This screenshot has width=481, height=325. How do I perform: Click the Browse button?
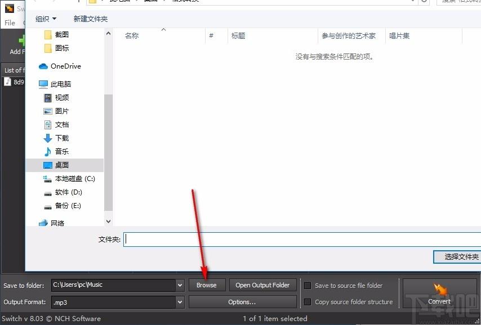point(207,285)
